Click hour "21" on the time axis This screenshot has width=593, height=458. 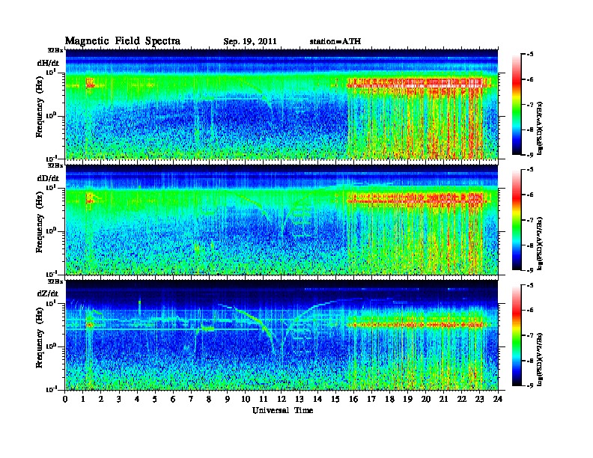(x=443, y=400)
